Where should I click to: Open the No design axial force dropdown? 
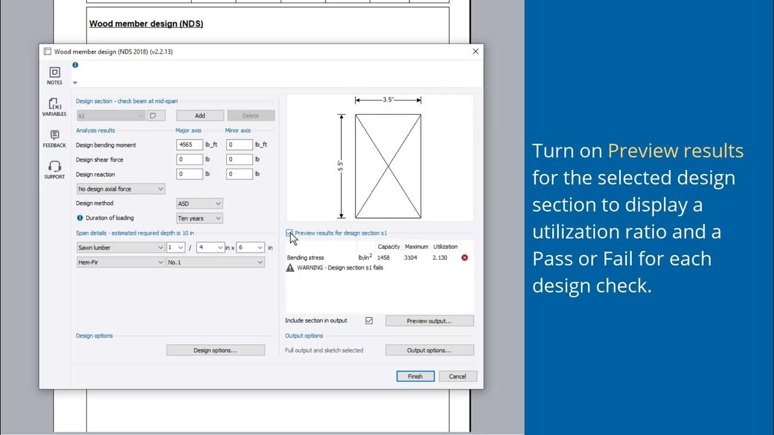(x=120, y=189)
